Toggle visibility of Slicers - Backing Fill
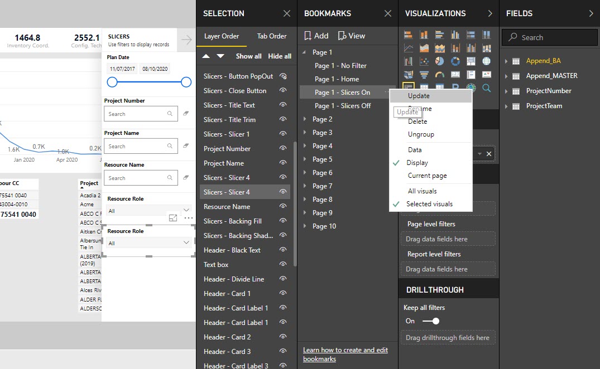 click(283, 221)
